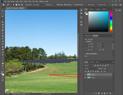Click the Select Subject button

pyautogui.click(x=91, y=5)
